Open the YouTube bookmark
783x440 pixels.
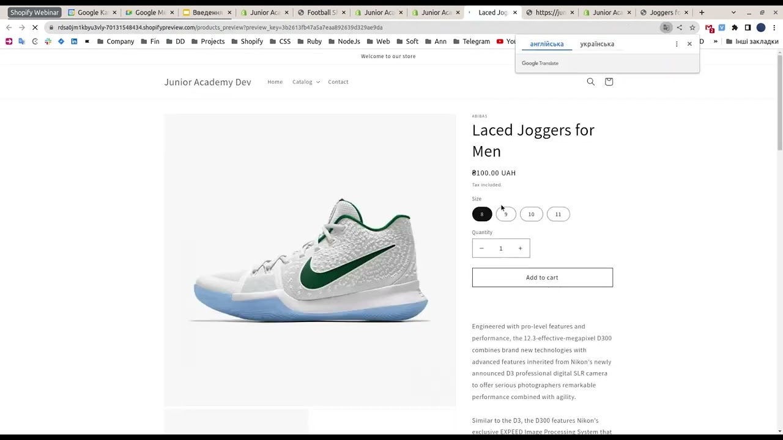pyautogui.click(x=505, y=42)
